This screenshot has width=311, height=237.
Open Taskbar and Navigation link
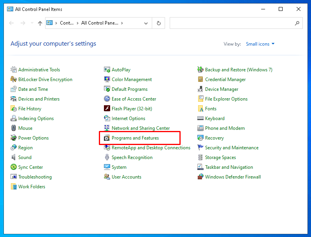point(229,167)
